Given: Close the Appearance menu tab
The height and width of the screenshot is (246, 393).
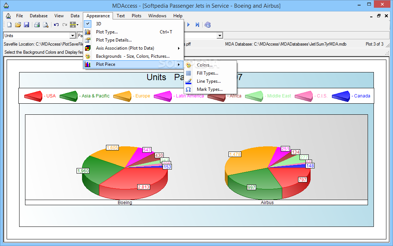Looking at the screenshot, I should (98, 16).
